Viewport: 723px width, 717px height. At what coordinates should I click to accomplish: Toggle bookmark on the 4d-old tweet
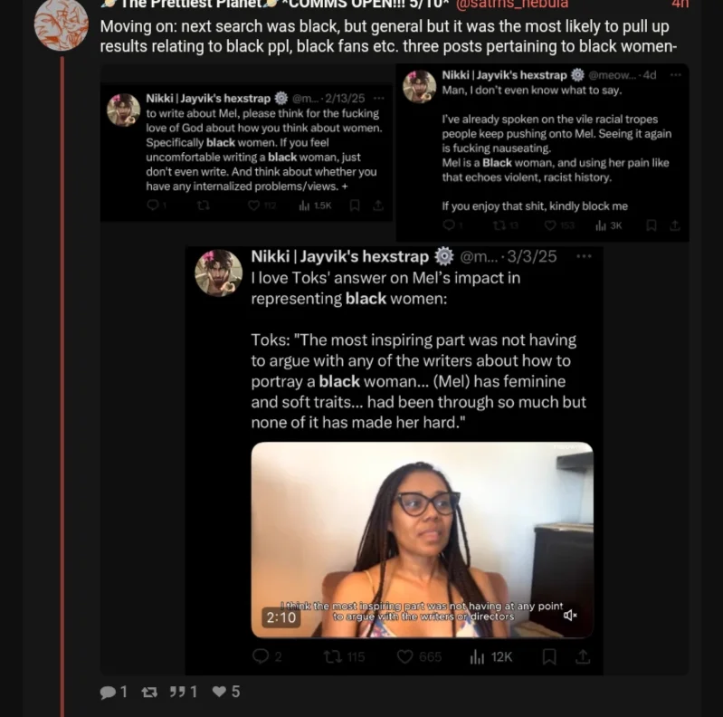(652, 225)
